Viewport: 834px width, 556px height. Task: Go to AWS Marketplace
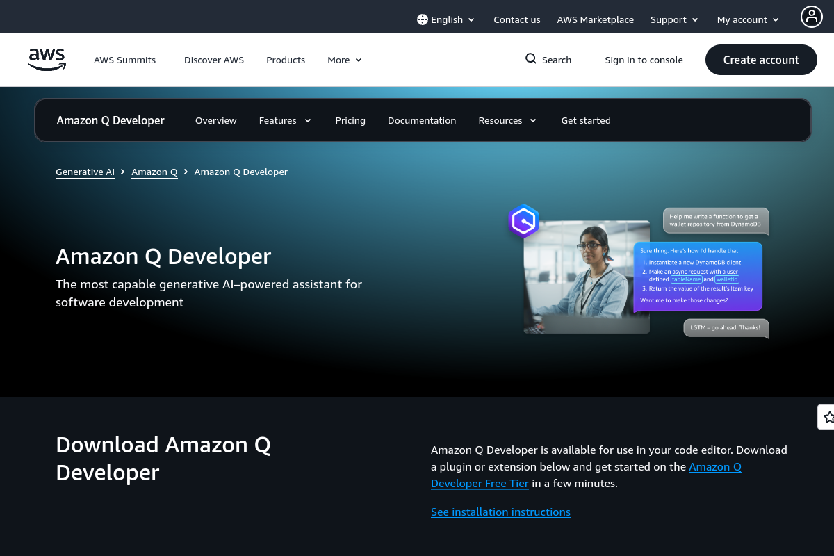click(x=596, y=19)
